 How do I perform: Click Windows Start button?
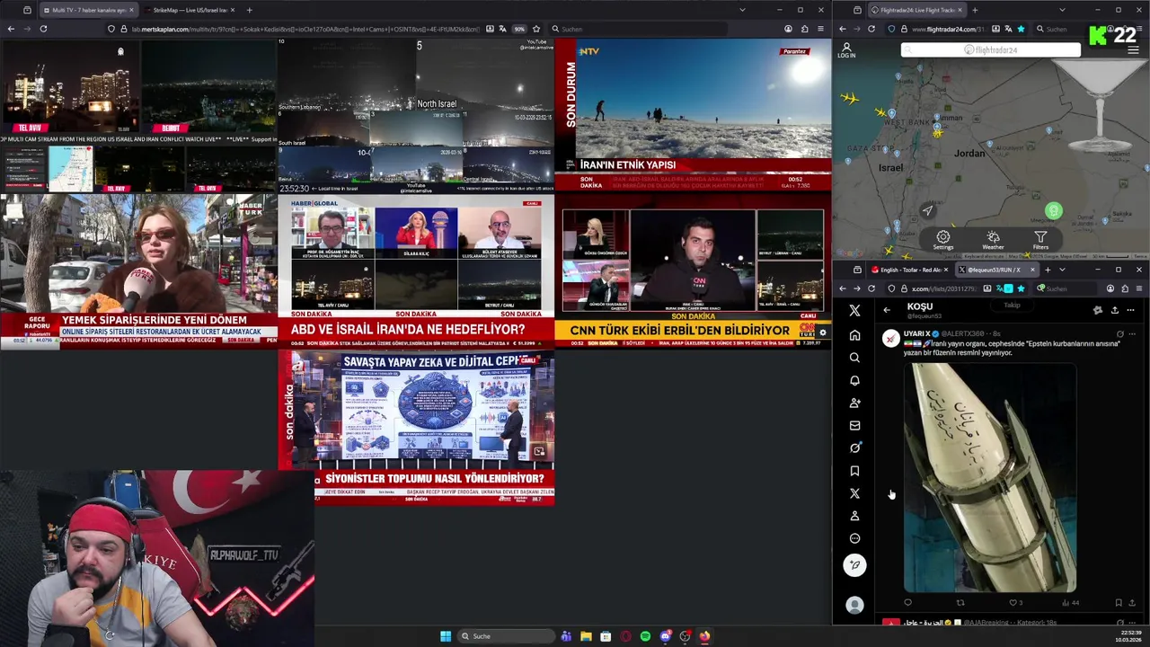(446, 636)
